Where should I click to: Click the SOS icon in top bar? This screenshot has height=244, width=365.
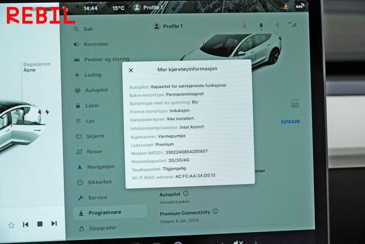click(300, 6)
